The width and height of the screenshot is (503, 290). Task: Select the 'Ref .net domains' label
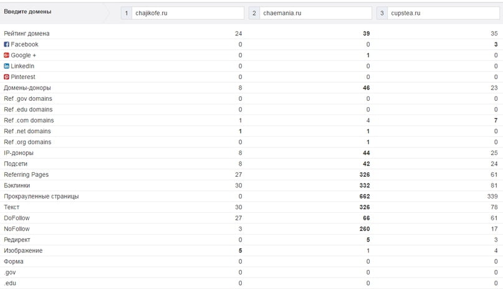pos(27,131)
